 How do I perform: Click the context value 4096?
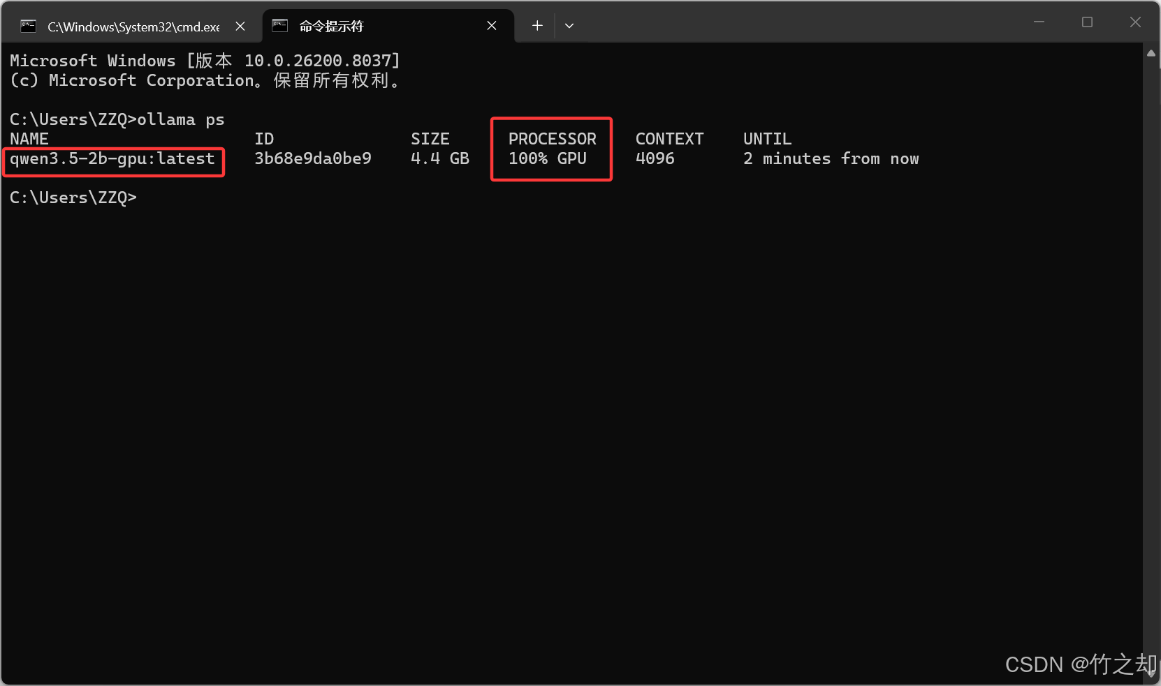coord(655,159)
